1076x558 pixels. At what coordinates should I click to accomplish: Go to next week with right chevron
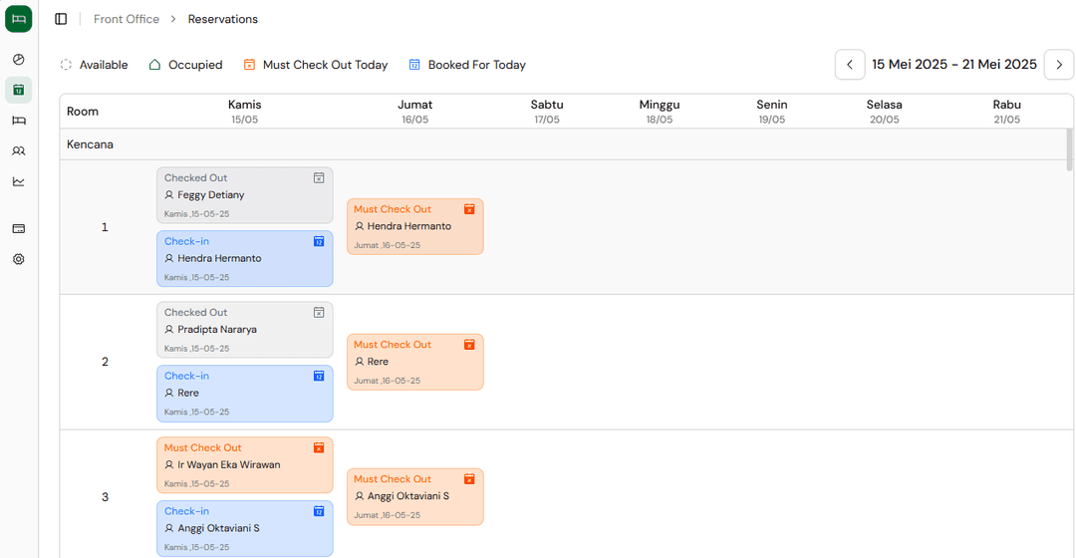tap(1059, 65)
